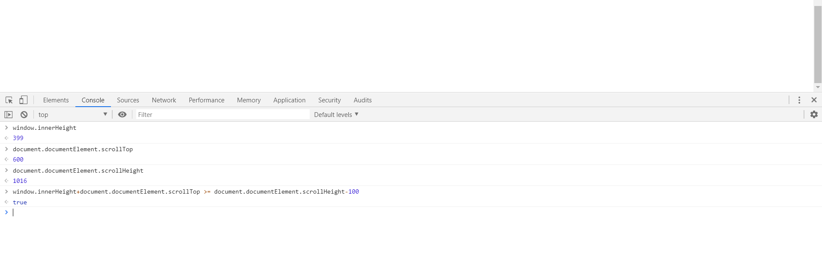
Task: Switch to the Sources tab
Action: pyautogui.click(x=128, y=100)
